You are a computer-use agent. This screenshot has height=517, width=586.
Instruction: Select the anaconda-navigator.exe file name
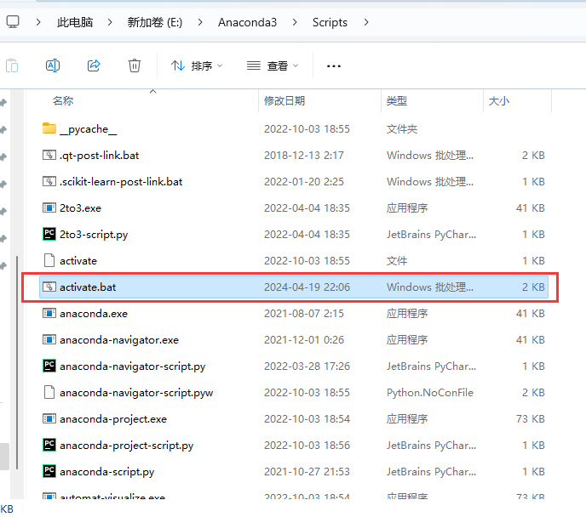[119, 340]
